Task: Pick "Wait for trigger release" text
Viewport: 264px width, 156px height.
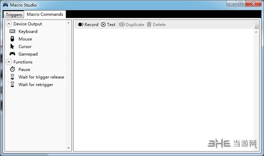Action: pyautogui.click(x=41, y=77)
